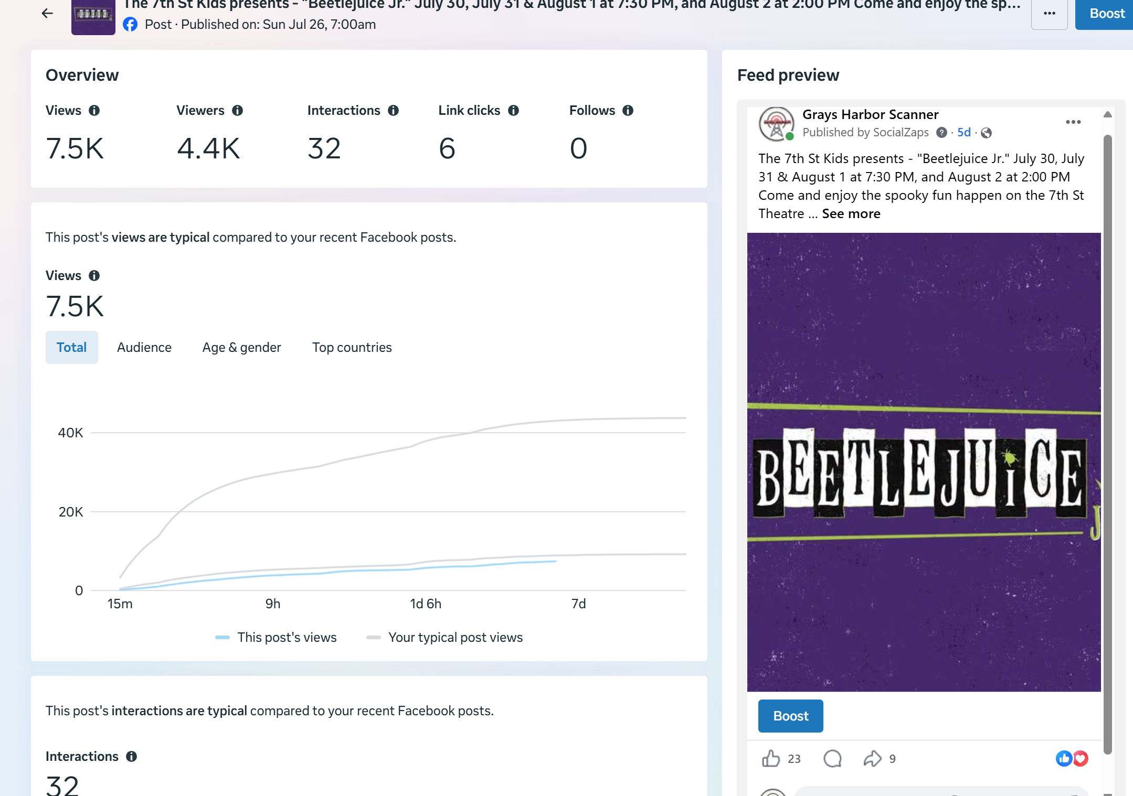The image size is (1133, 796).
Task: Click the 40K label on the chart axis
Action: [x=70, y=433]
